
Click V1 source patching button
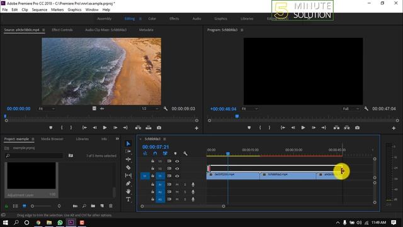click(145, 176)
